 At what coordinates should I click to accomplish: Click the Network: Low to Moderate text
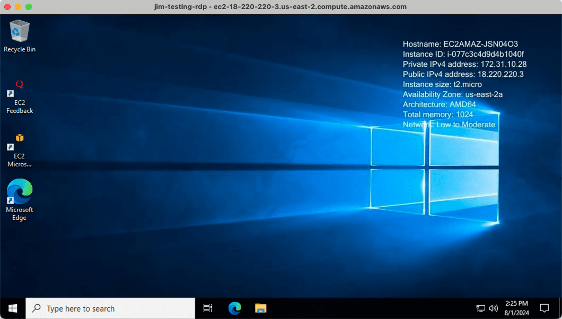449,124
